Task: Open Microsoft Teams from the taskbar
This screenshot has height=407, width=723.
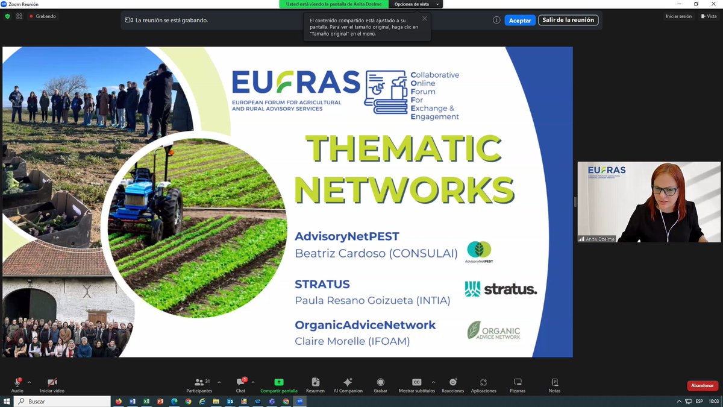Action: pos(272,401)
